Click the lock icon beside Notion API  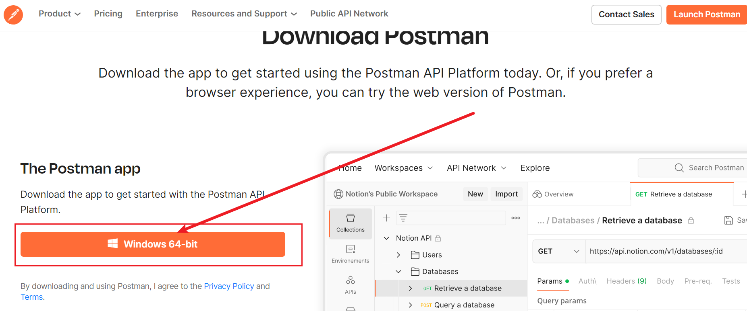(x=438, y=238)
